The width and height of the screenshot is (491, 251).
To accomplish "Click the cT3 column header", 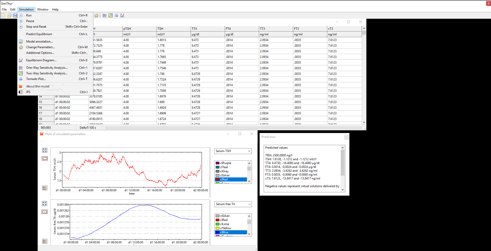I will (x=344, y=29).
